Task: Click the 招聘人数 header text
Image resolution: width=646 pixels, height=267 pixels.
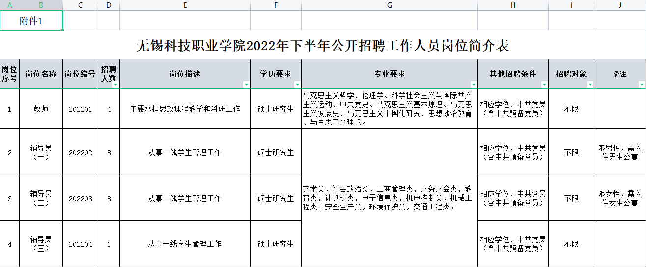Action: (109, 73)
